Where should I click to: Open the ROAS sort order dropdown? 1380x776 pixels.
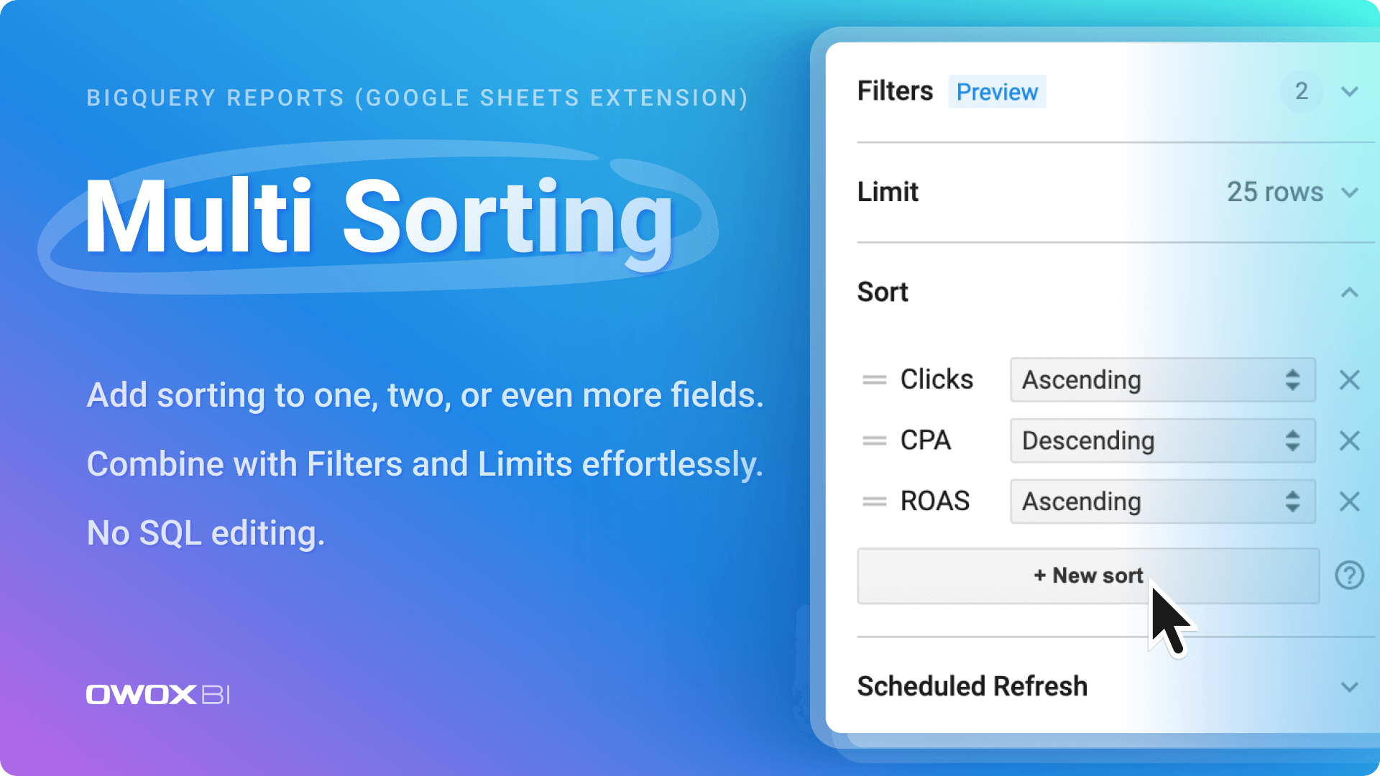(x=1162, y=502)
